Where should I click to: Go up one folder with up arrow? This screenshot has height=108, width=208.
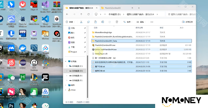click(x=81, y=14)
